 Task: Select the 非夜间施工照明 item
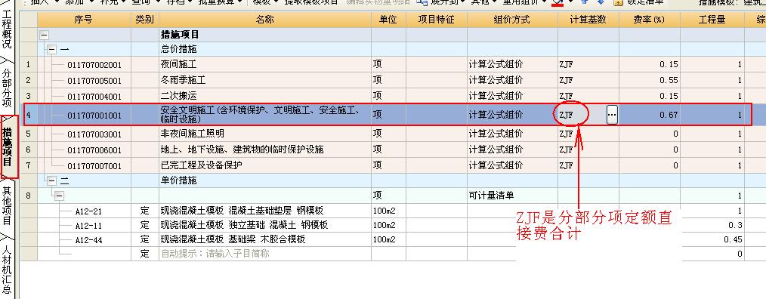pyautogui.click(x=193, y=134)
